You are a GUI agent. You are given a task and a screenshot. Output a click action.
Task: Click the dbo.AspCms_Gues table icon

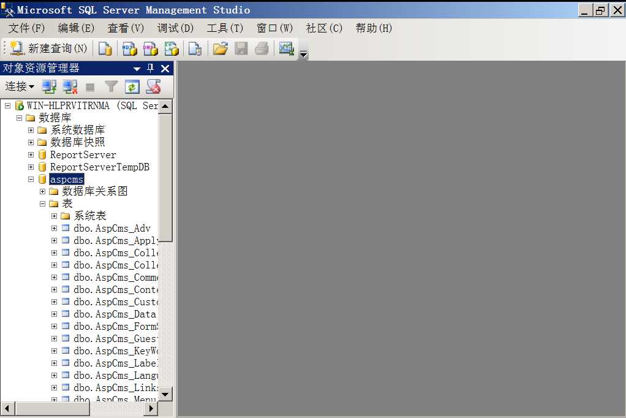[66, 338]
